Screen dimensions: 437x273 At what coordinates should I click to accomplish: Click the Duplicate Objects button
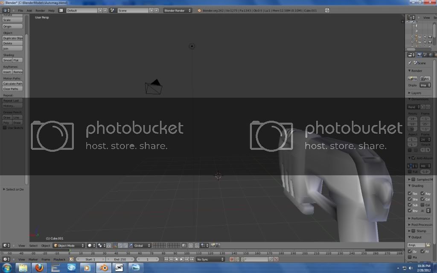tap(13, 38)
